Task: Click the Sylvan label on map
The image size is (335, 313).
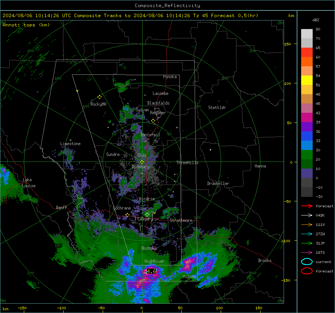Action: click(142, 110)
